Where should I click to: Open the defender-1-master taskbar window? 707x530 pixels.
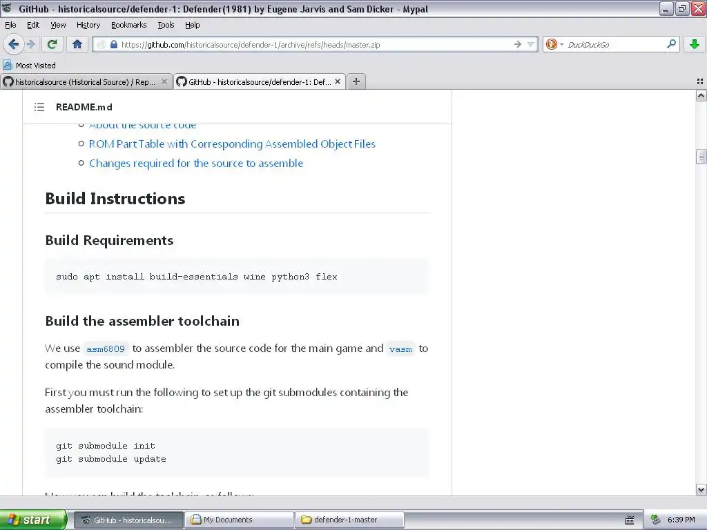click(x=350, y=520)
